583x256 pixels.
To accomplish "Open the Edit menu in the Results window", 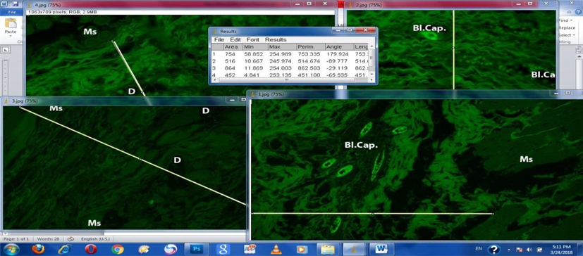I will point(235,39).
